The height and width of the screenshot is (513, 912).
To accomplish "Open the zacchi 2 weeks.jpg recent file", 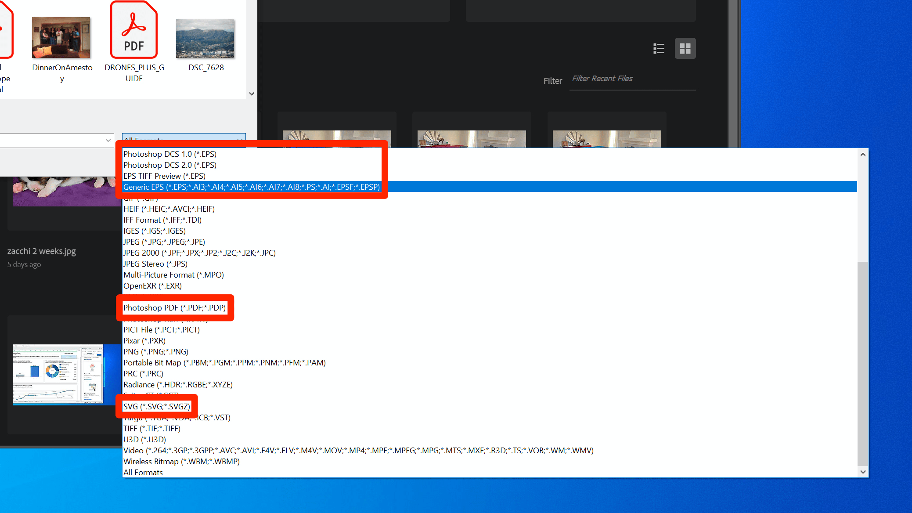I will [42, 251].
